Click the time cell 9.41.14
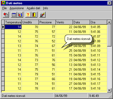Viewport: 113px width, 99px height. tap(99, 70)
